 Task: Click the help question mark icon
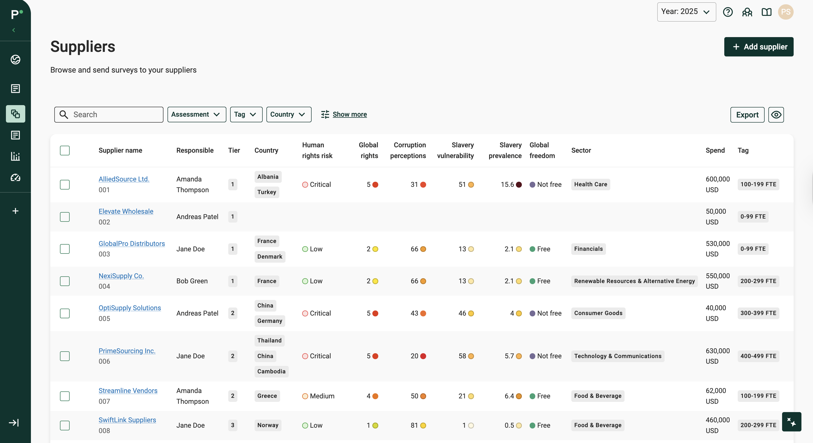[x=728, y=12]
